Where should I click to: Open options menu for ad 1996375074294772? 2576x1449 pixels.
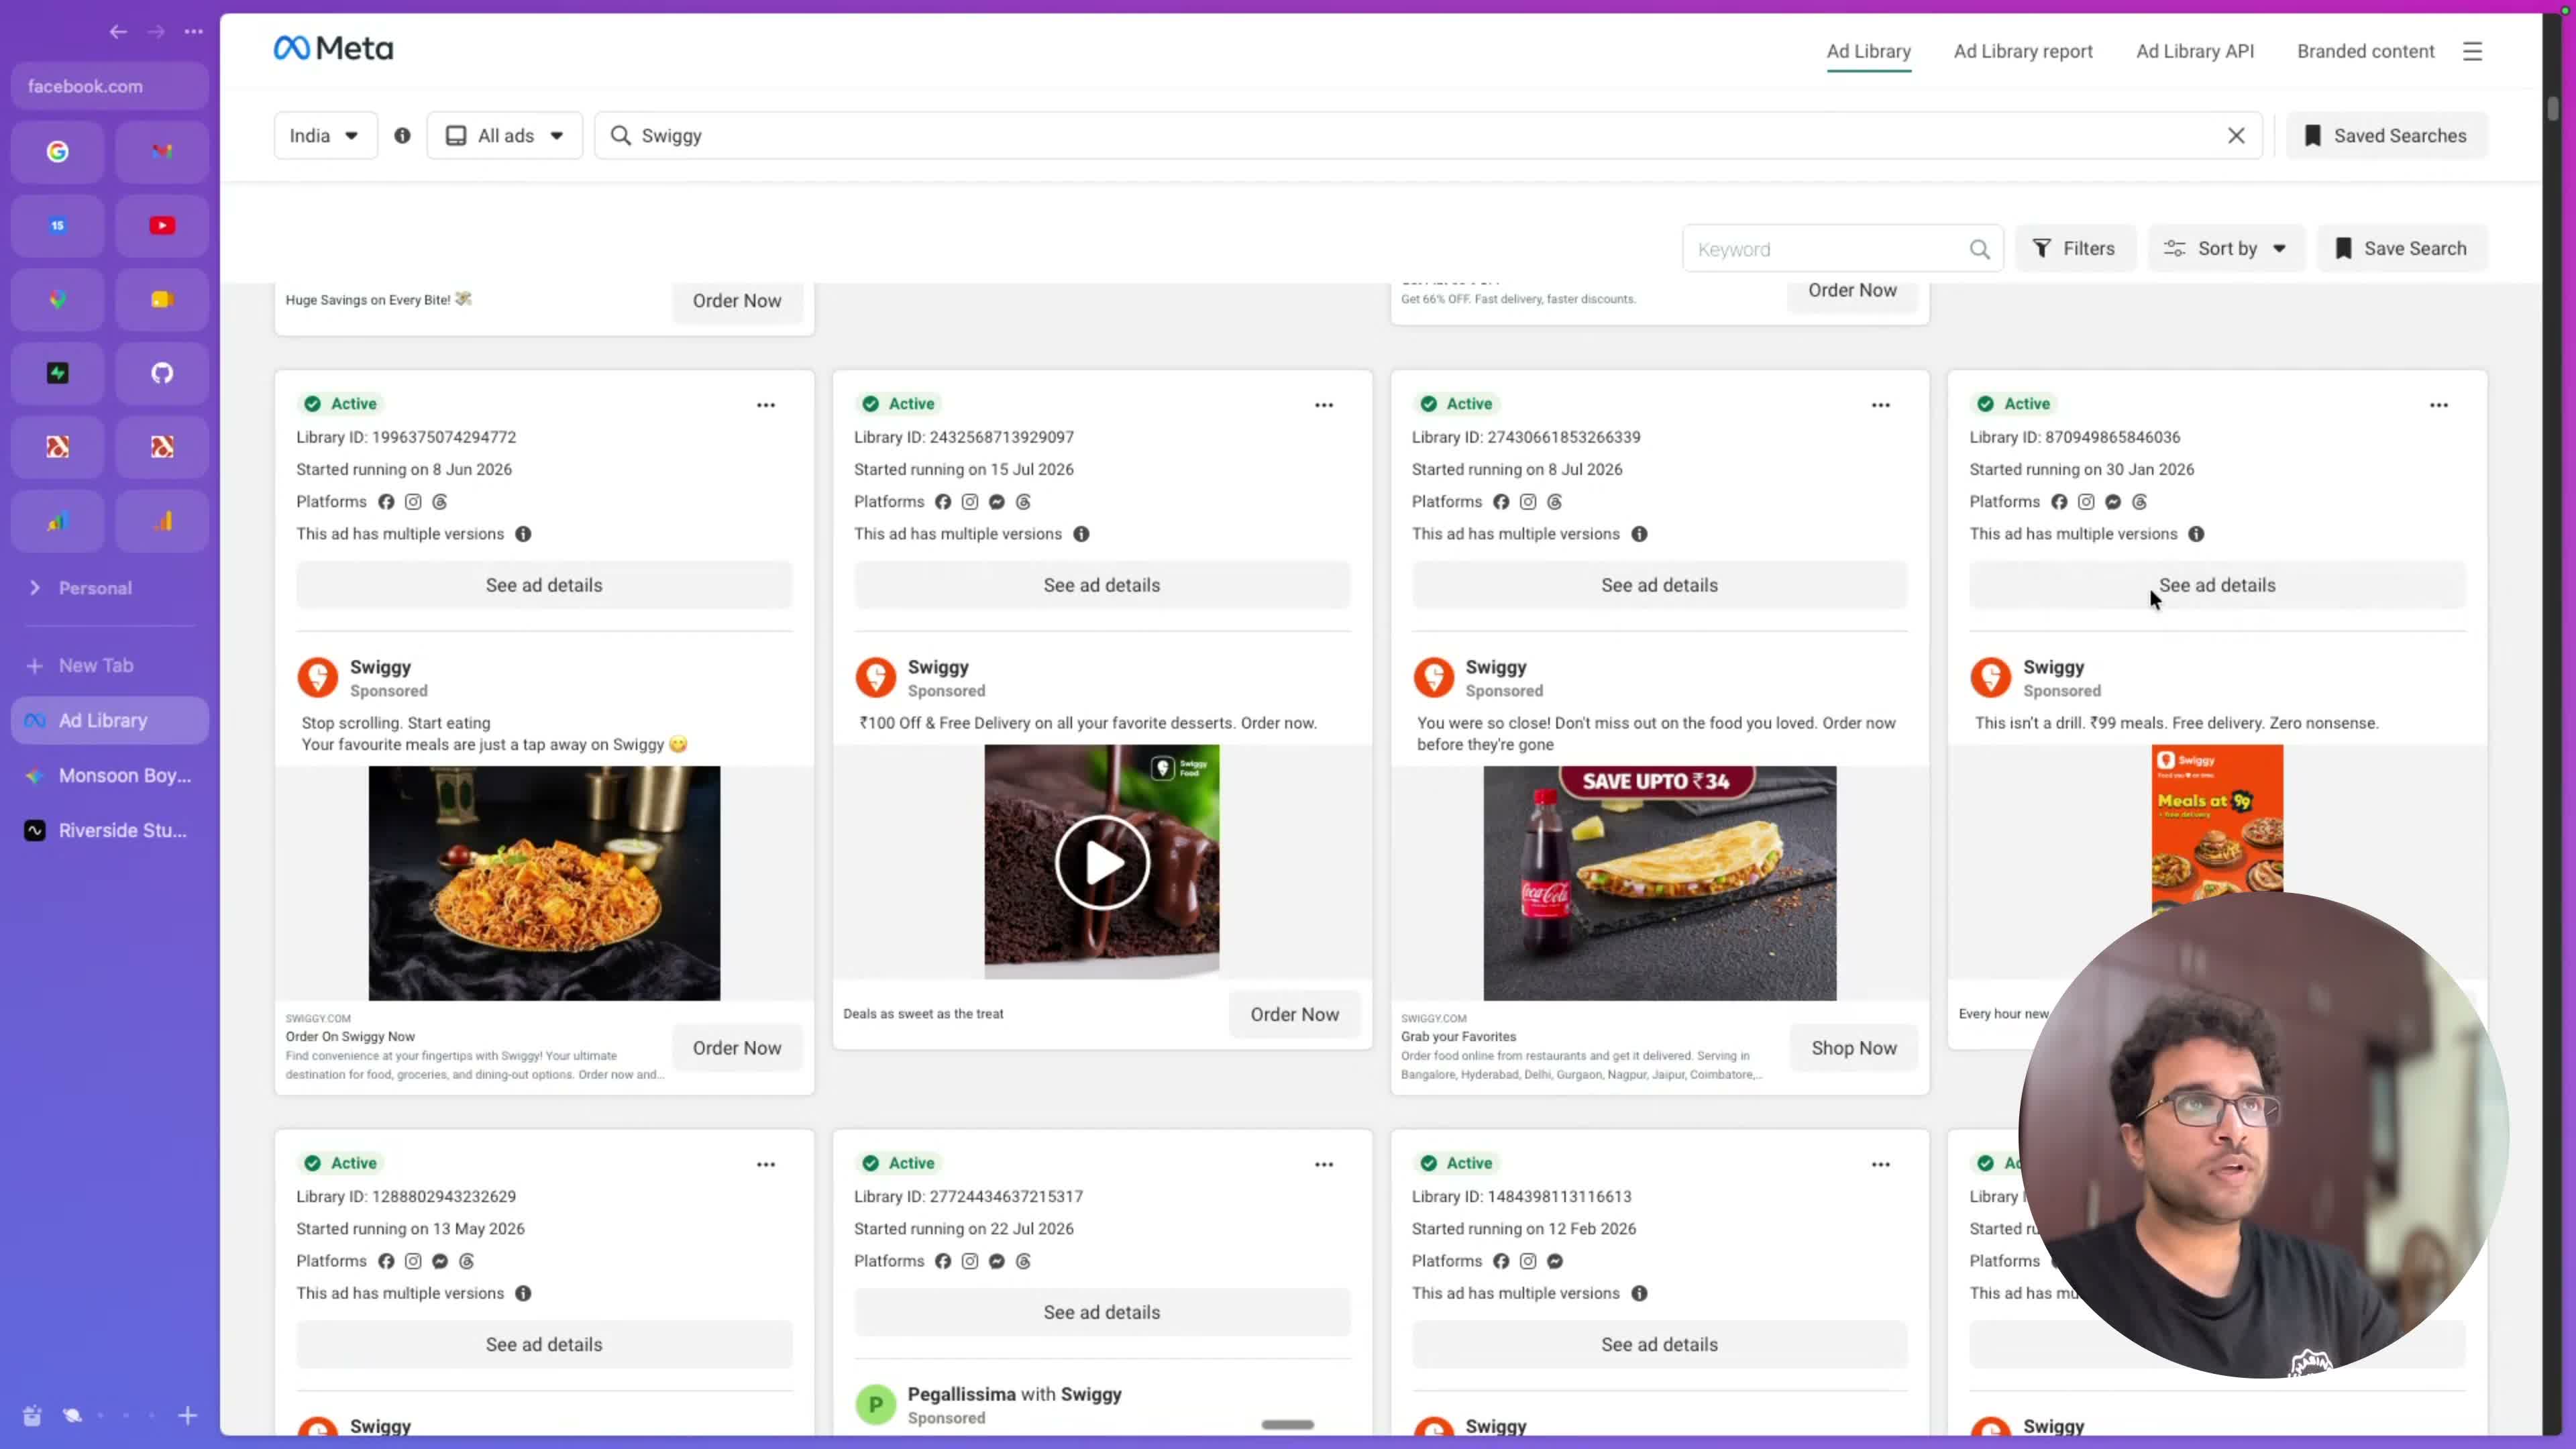coord(766,405)
